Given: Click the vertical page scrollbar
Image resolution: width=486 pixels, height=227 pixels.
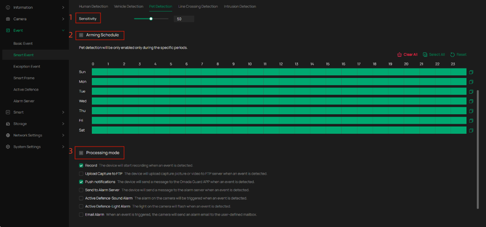Looking at the screenshot, I should [478, 149].
